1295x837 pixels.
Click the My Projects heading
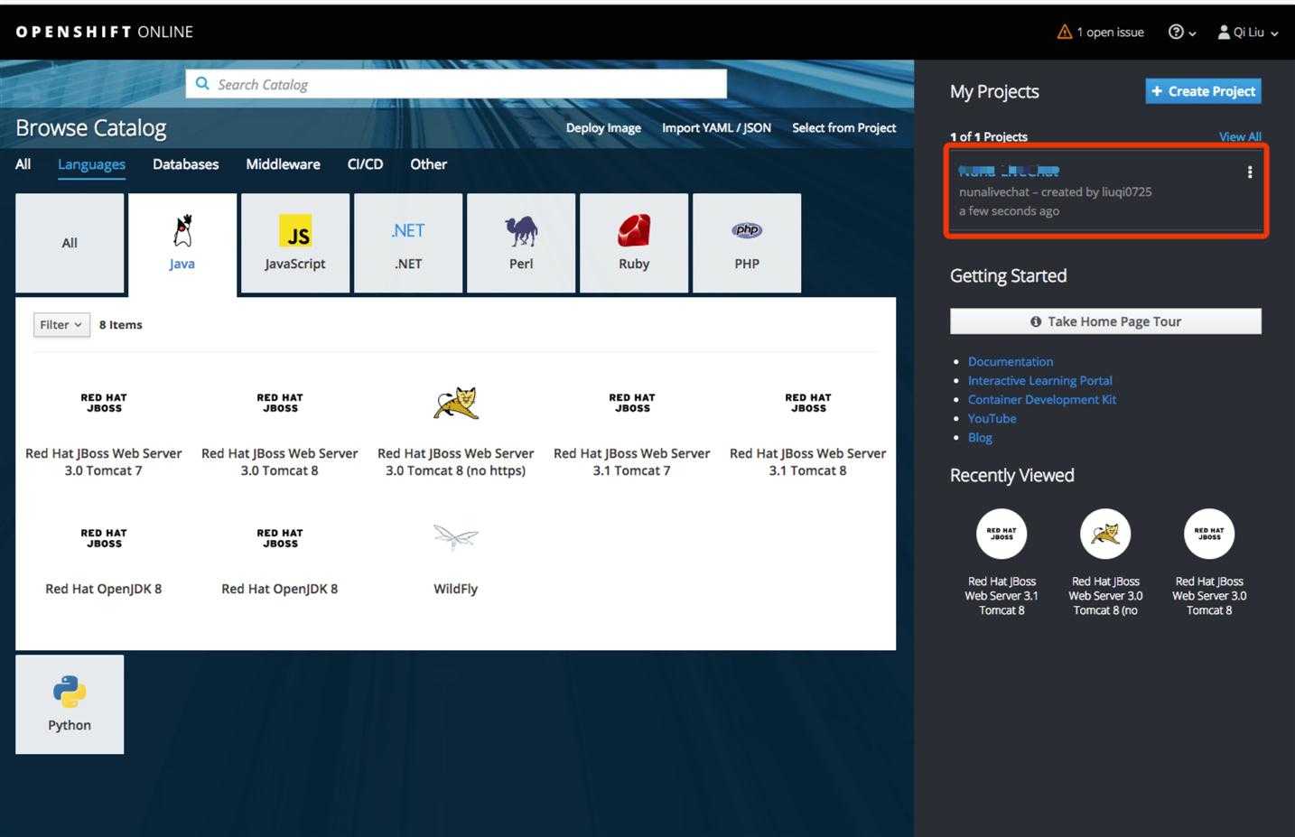click(x=994, y=91)
